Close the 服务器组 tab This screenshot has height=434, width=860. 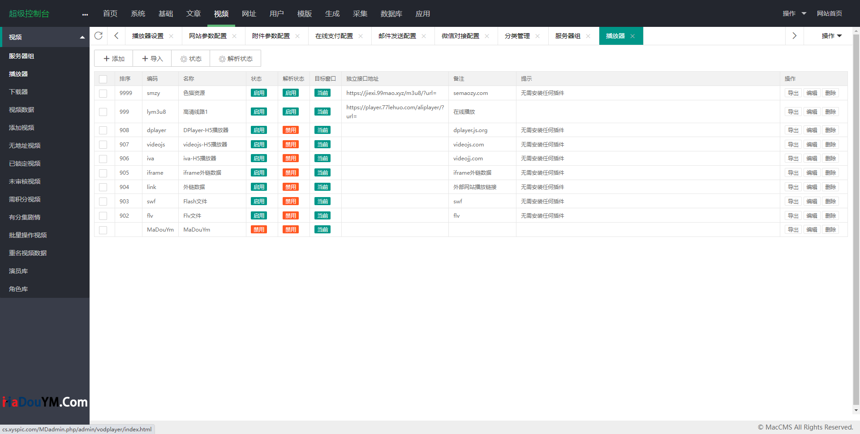[588, 36]
